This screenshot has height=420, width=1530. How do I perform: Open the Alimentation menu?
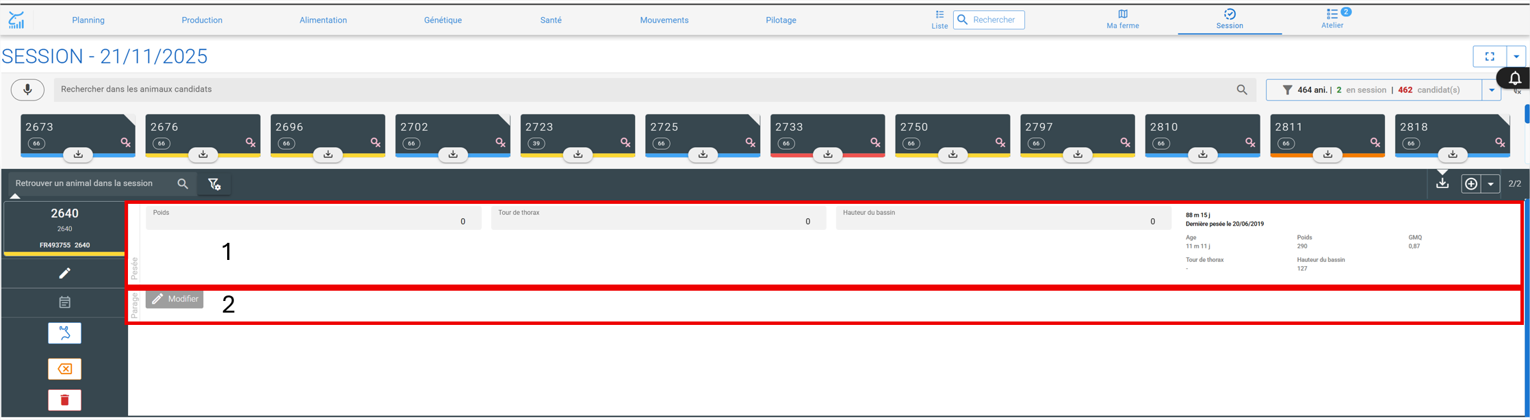tap(323, 20)
